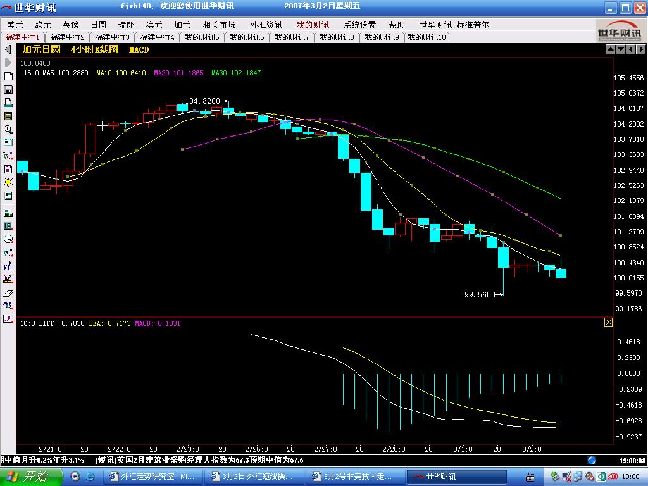Click the down triangle chart navigation button

click(620, 49)
